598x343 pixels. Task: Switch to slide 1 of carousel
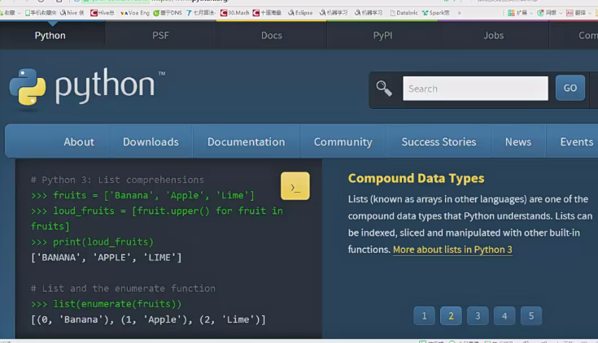424,316
